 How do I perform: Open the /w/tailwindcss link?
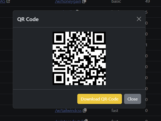[68, 111]
